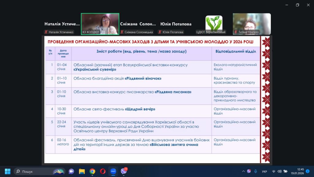Open the network Wi-Fi settings icon
Viewport: 314px width, 177px height.
(x=273, y=171)
